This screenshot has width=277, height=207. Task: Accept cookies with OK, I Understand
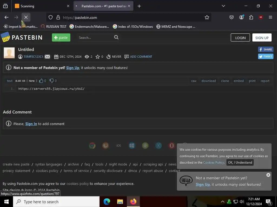click(x=240, y=163)
